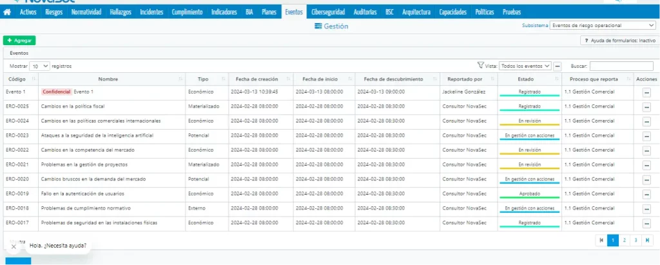Open the Auditorías tab
Image resolution: width=660 pixels, height=265 pixels.
(x=365, y=12)
